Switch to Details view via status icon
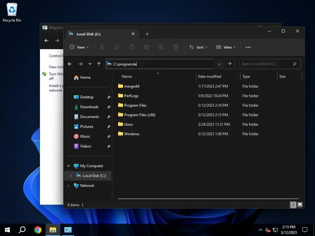 293,205
